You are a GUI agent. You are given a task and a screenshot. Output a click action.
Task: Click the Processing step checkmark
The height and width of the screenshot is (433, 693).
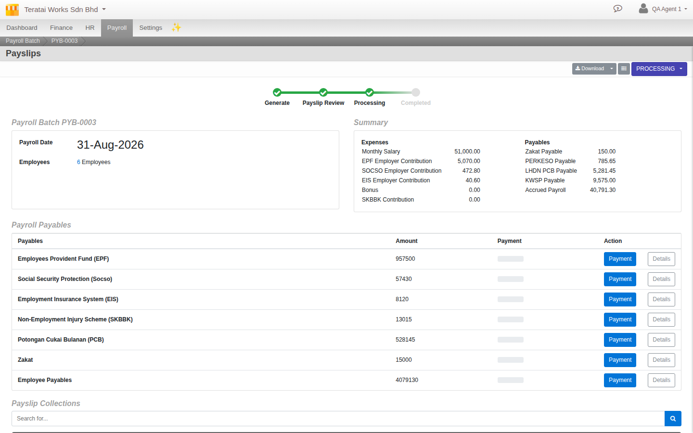pyautogui.click(x=370, y=92)
